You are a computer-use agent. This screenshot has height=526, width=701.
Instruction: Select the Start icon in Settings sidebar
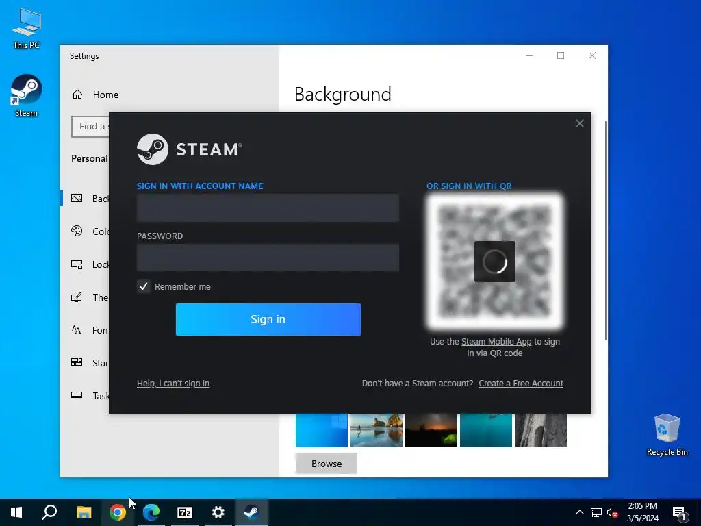click(77, 362)
